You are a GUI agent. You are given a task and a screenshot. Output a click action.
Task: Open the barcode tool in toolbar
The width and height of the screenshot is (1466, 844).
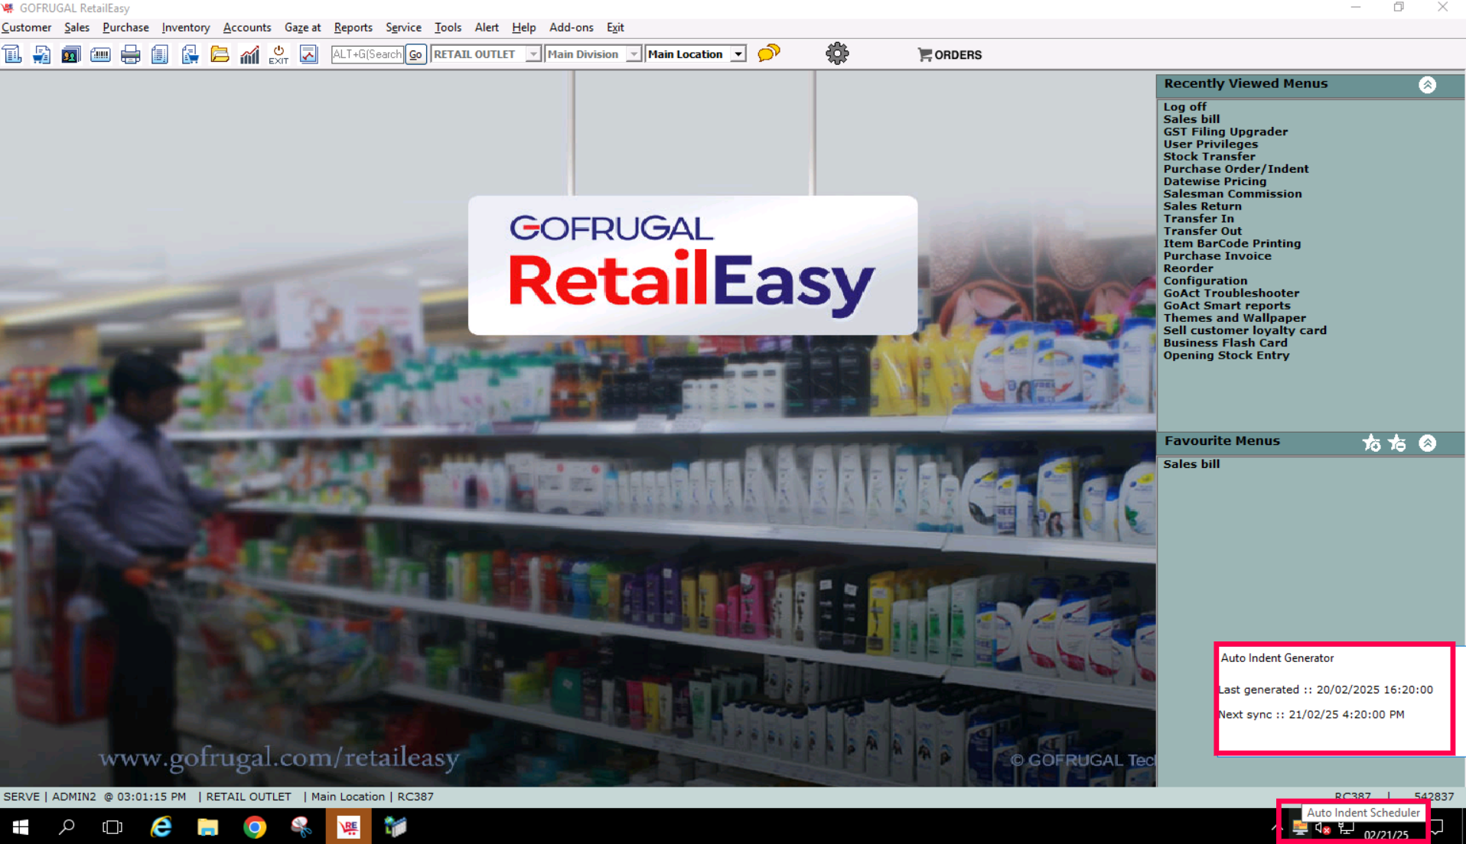(x=100, y=54)
